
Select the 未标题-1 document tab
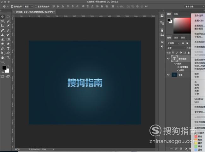(34, 12)
